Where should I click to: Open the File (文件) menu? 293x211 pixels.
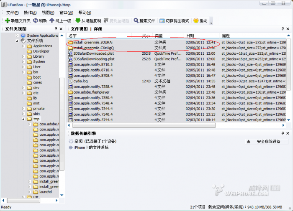[x=12, y=13]
